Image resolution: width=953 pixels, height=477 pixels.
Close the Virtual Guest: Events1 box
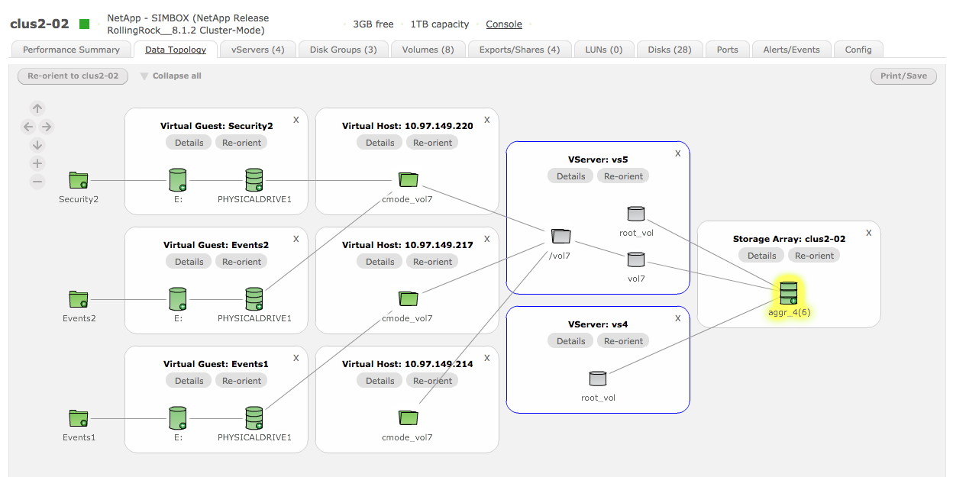(296, 358)
